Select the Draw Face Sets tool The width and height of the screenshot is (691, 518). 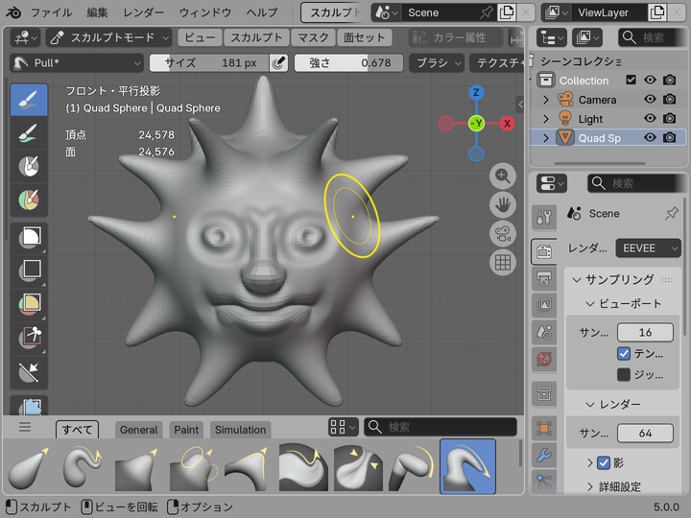point(29,200)
